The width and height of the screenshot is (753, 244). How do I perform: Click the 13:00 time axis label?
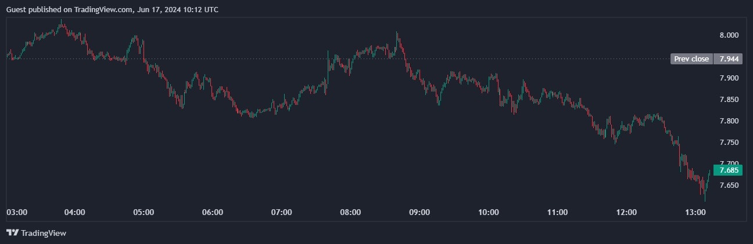click(x=695, y=212)
